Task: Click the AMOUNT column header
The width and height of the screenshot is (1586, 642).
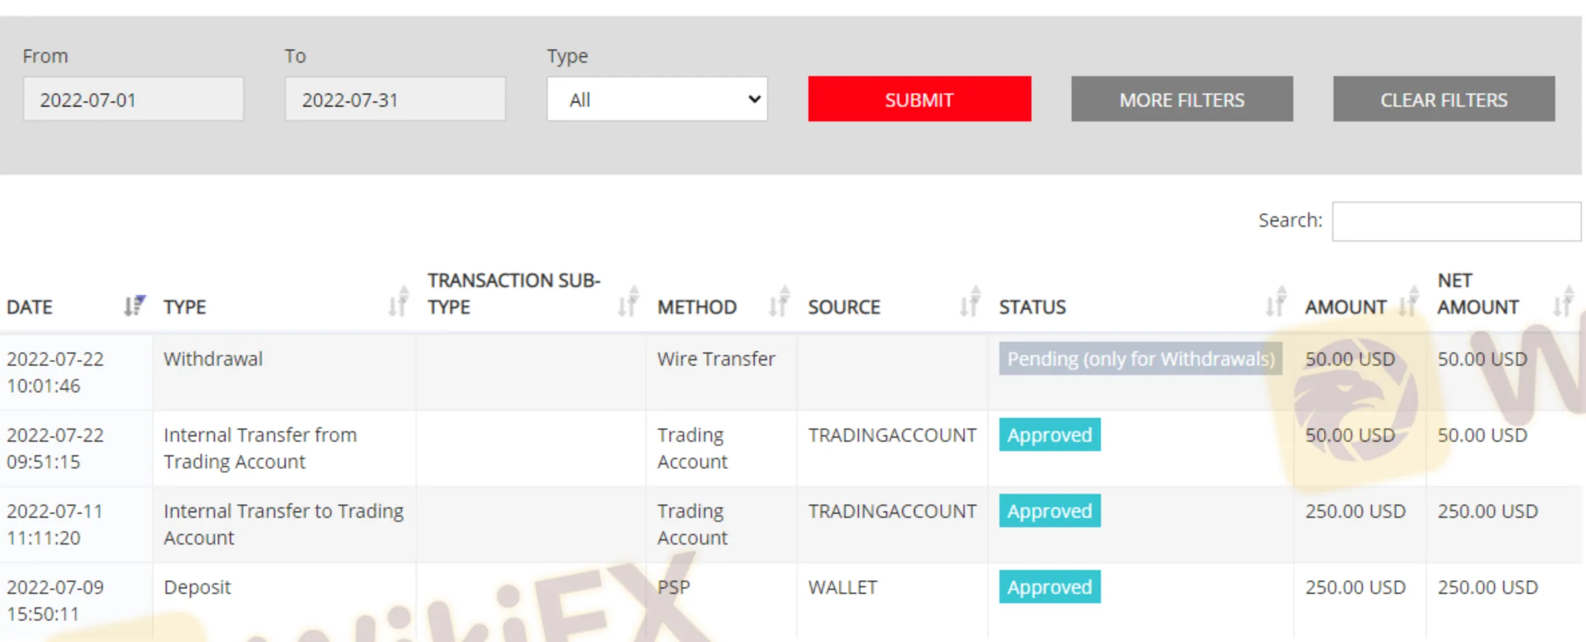Action: pos(1345,307)
